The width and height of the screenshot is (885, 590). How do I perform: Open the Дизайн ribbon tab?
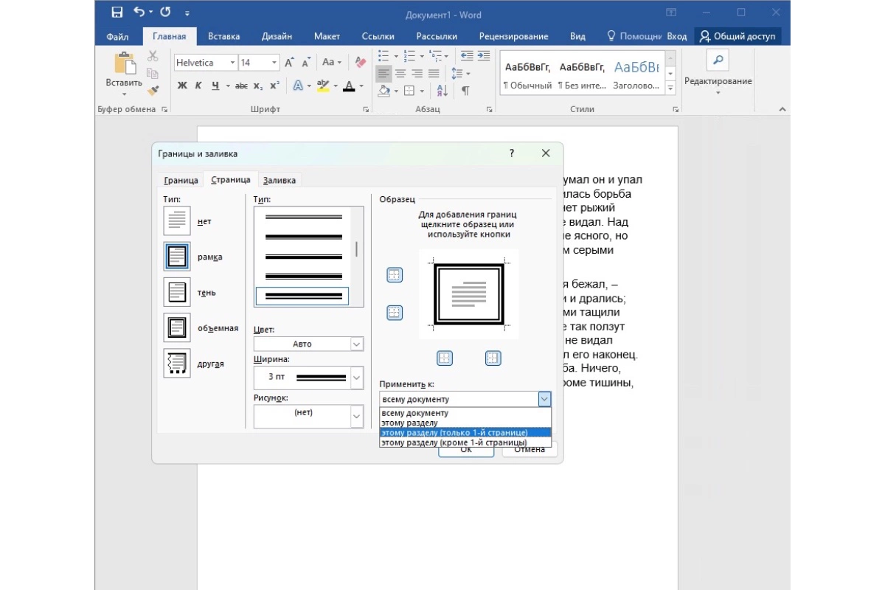(277, 36)
